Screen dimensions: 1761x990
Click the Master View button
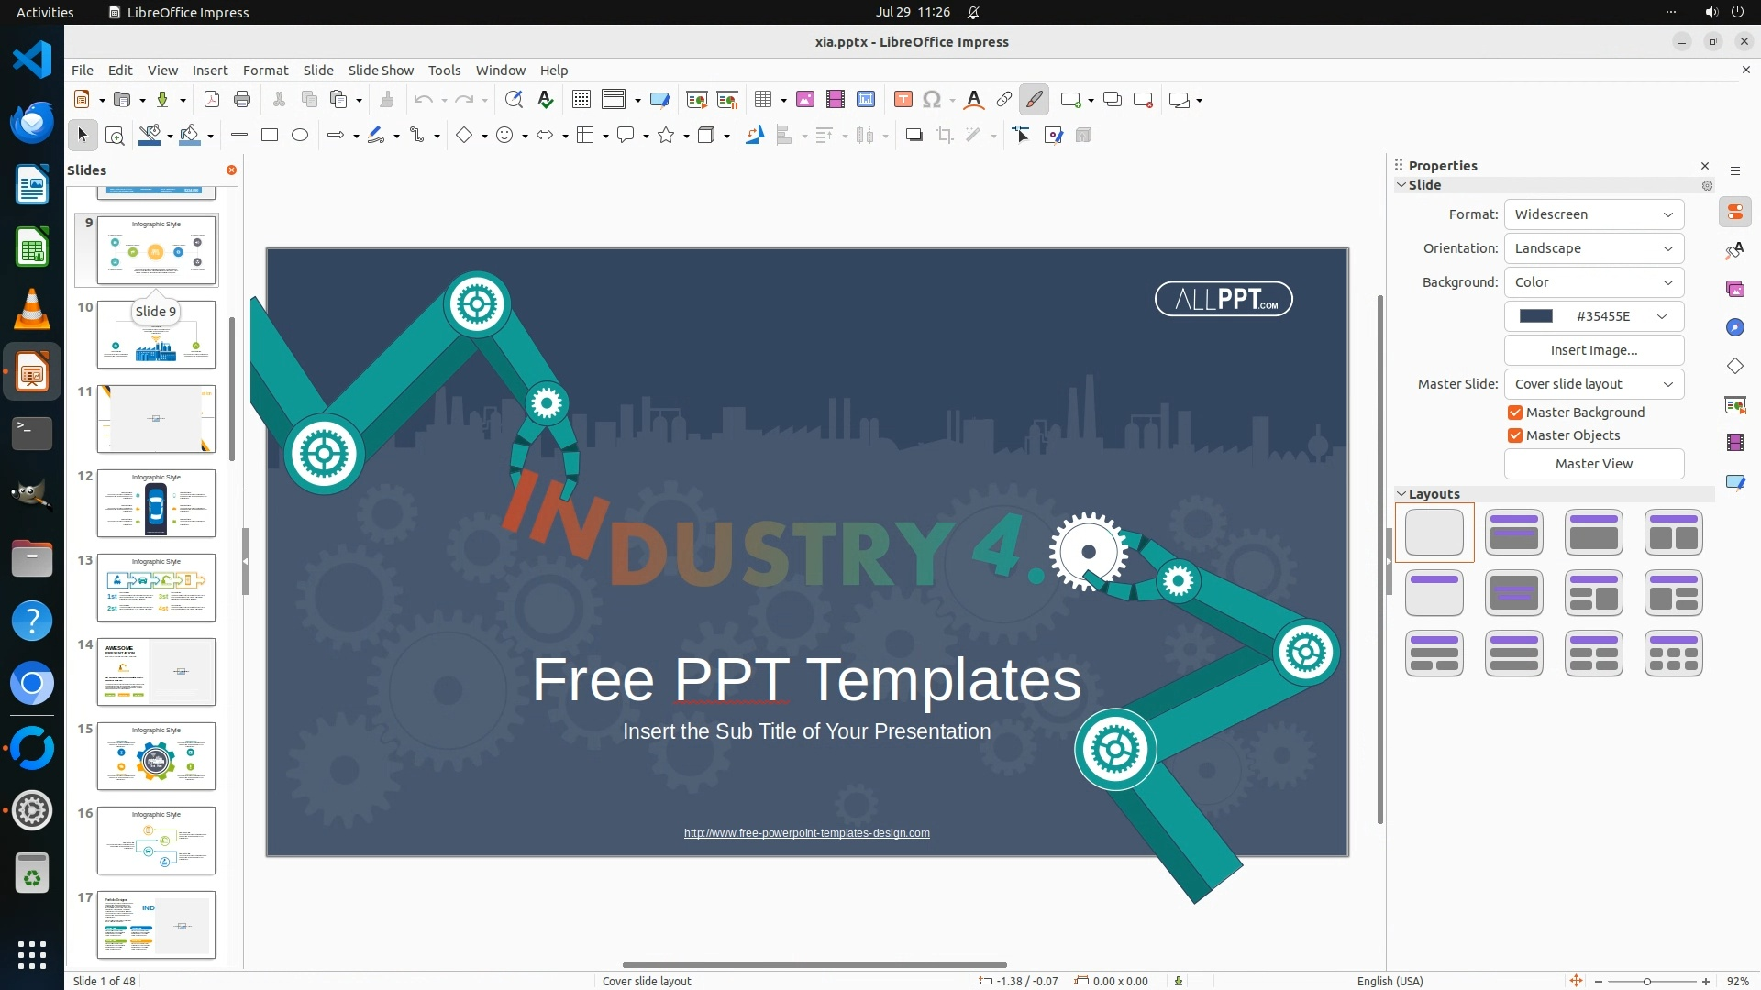click(x=1593, y=464)
